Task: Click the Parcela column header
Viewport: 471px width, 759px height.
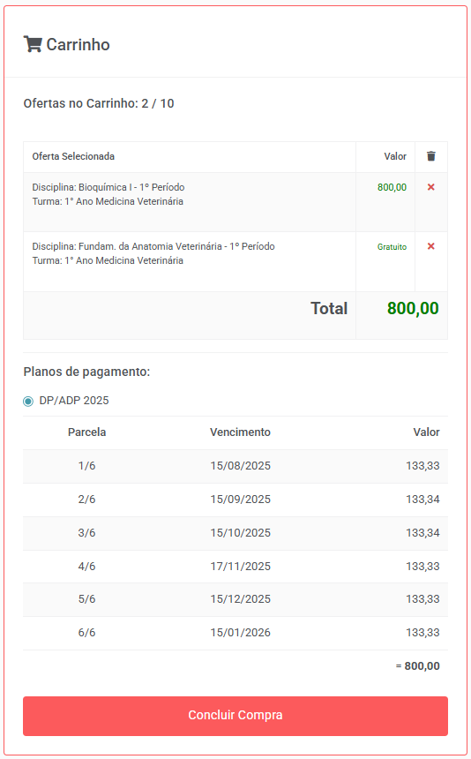Action: coord(86,432)
